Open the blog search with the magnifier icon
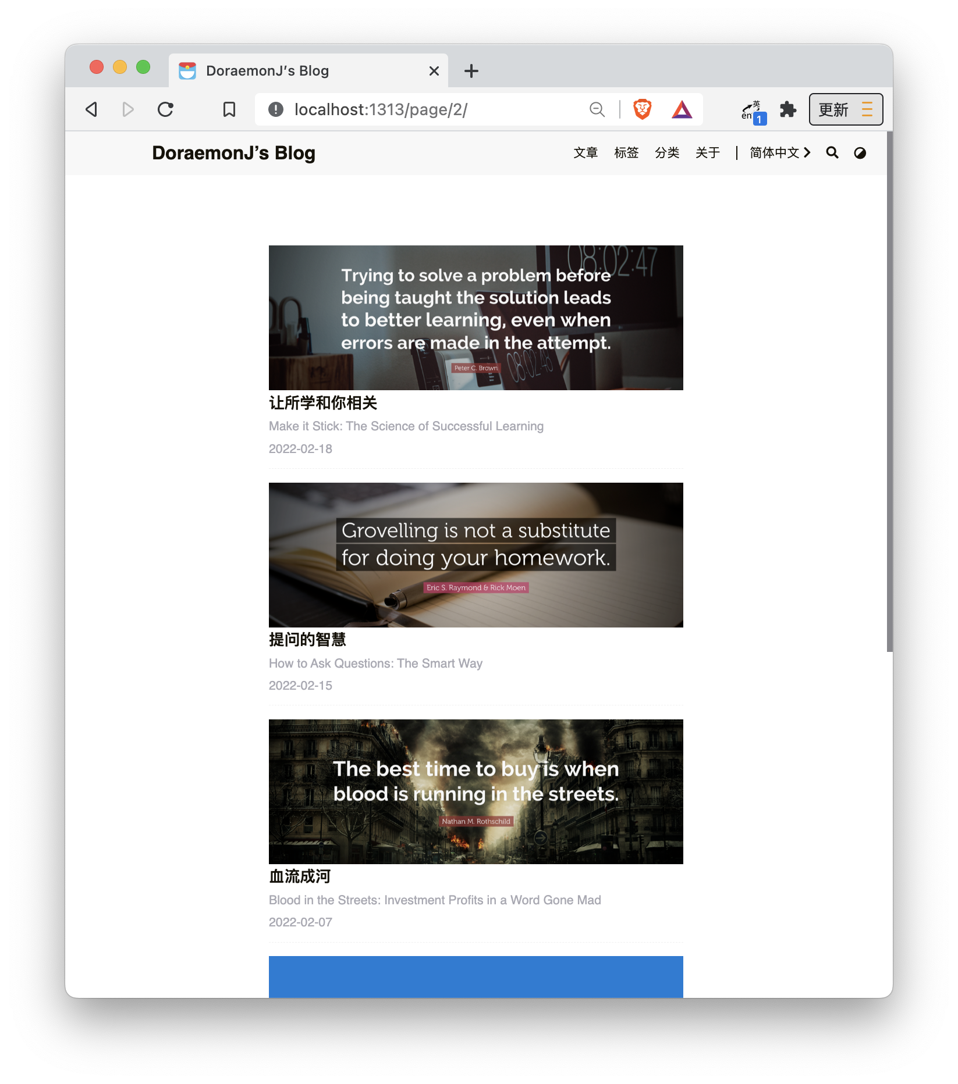The width and height of the screenshot is (958, 1084). coord(832,152)
